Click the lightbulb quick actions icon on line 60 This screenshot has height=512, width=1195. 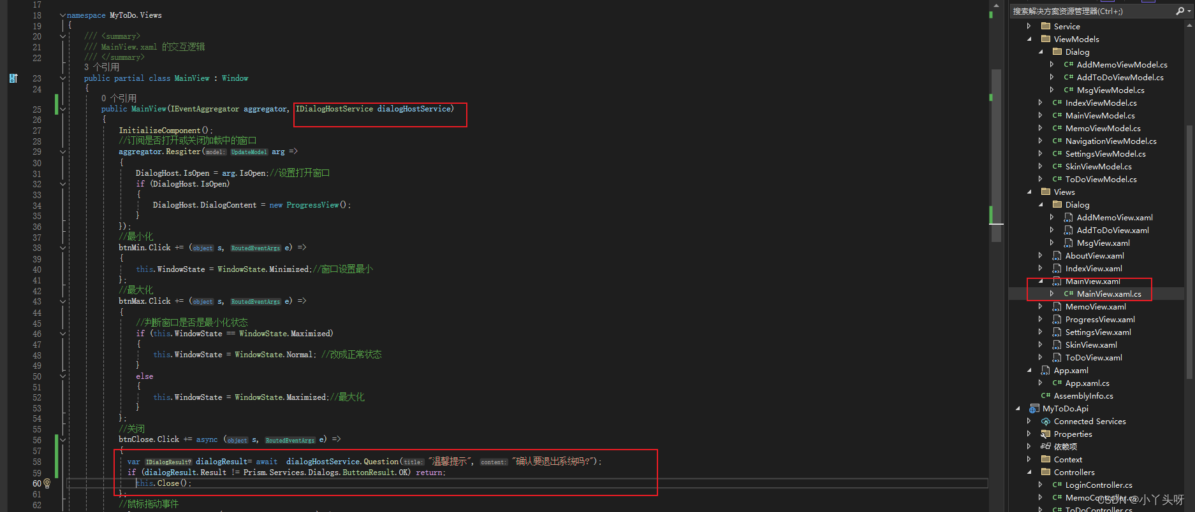tap(47, 483)
